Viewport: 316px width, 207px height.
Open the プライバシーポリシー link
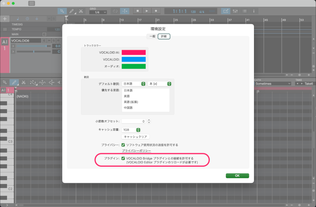coord(136,151)
